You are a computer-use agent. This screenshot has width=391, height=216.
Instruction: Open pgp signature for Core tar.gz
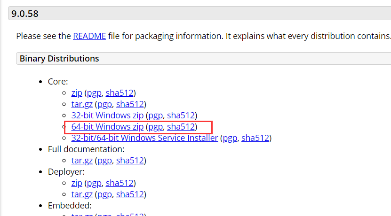104,104
